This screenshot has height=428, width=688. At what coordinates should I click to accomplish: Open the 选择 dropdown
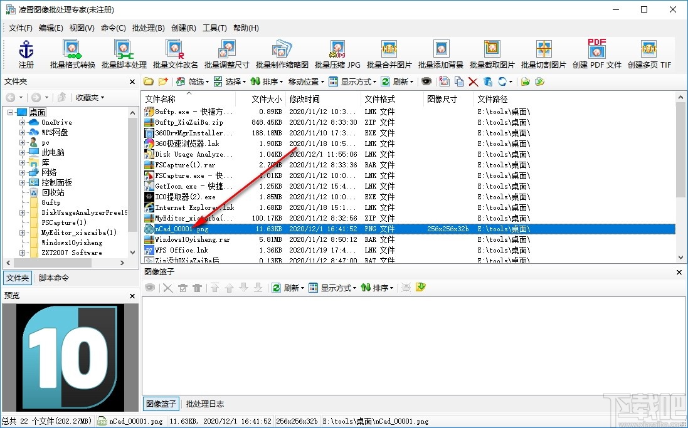click(230, 81)
